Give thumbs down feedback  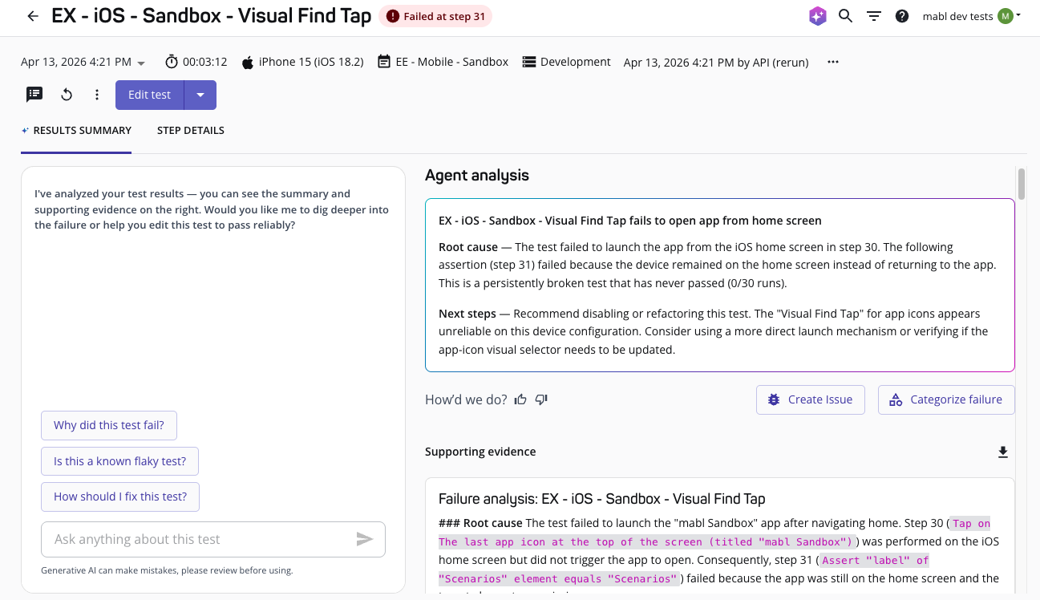[x=541, y=399]
